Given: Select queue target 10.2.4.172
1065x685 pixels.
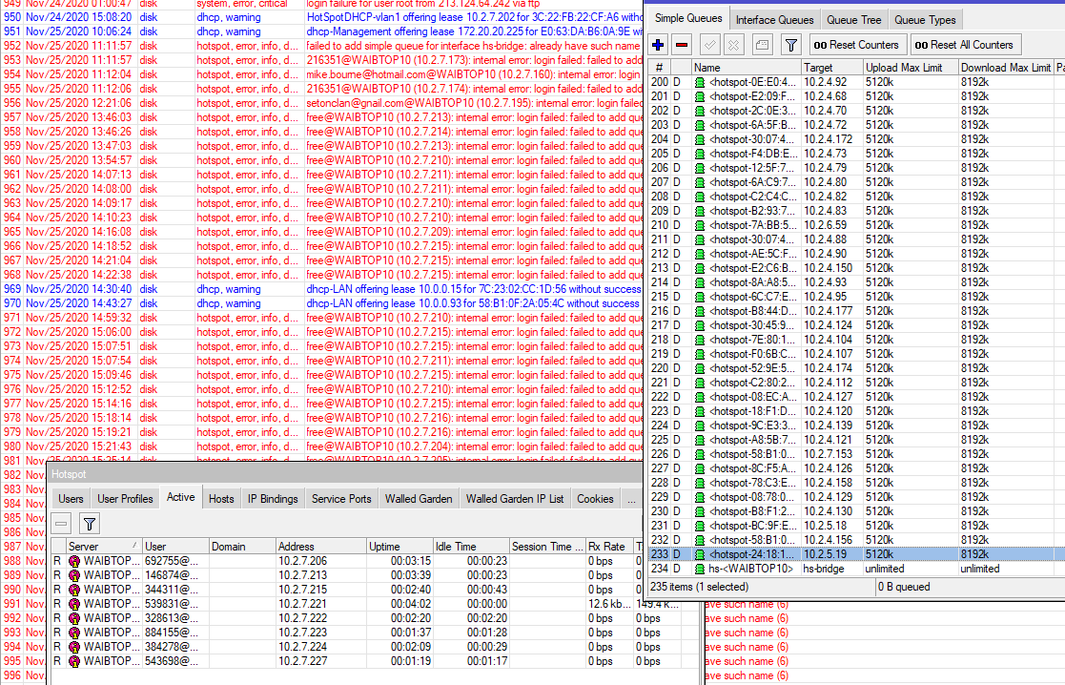Looking at the screenshot, I should 828,139.
